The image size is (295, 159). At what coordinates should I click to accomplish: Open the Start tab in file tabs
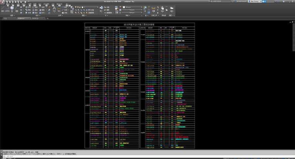5,18
